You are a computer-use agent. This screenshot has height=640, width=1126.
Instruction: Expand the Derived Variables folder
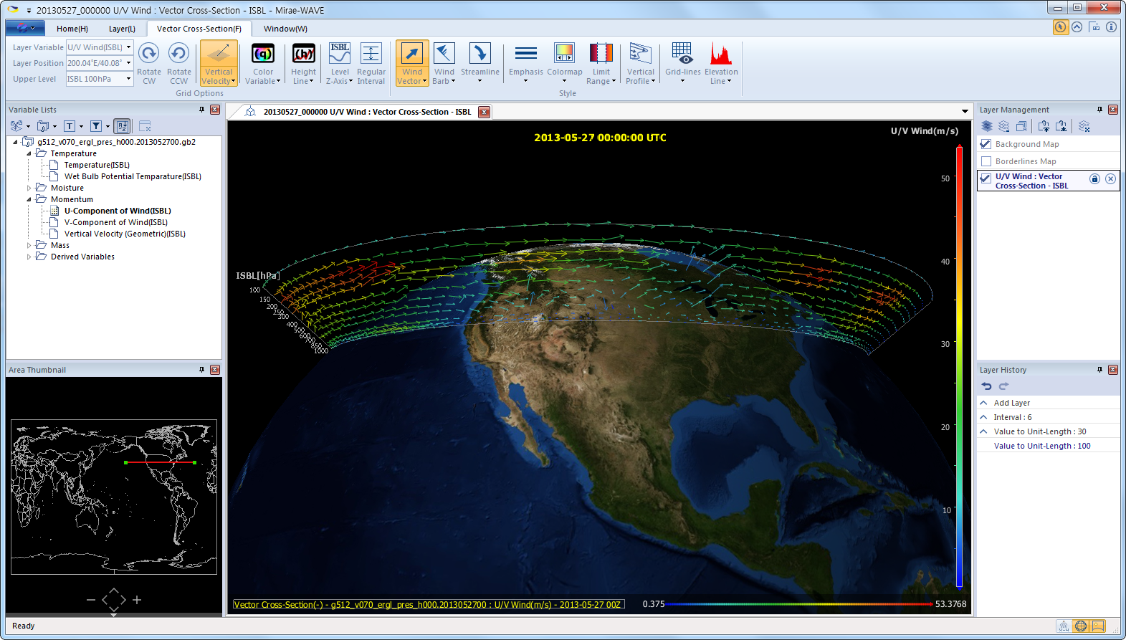click(29, 257)
